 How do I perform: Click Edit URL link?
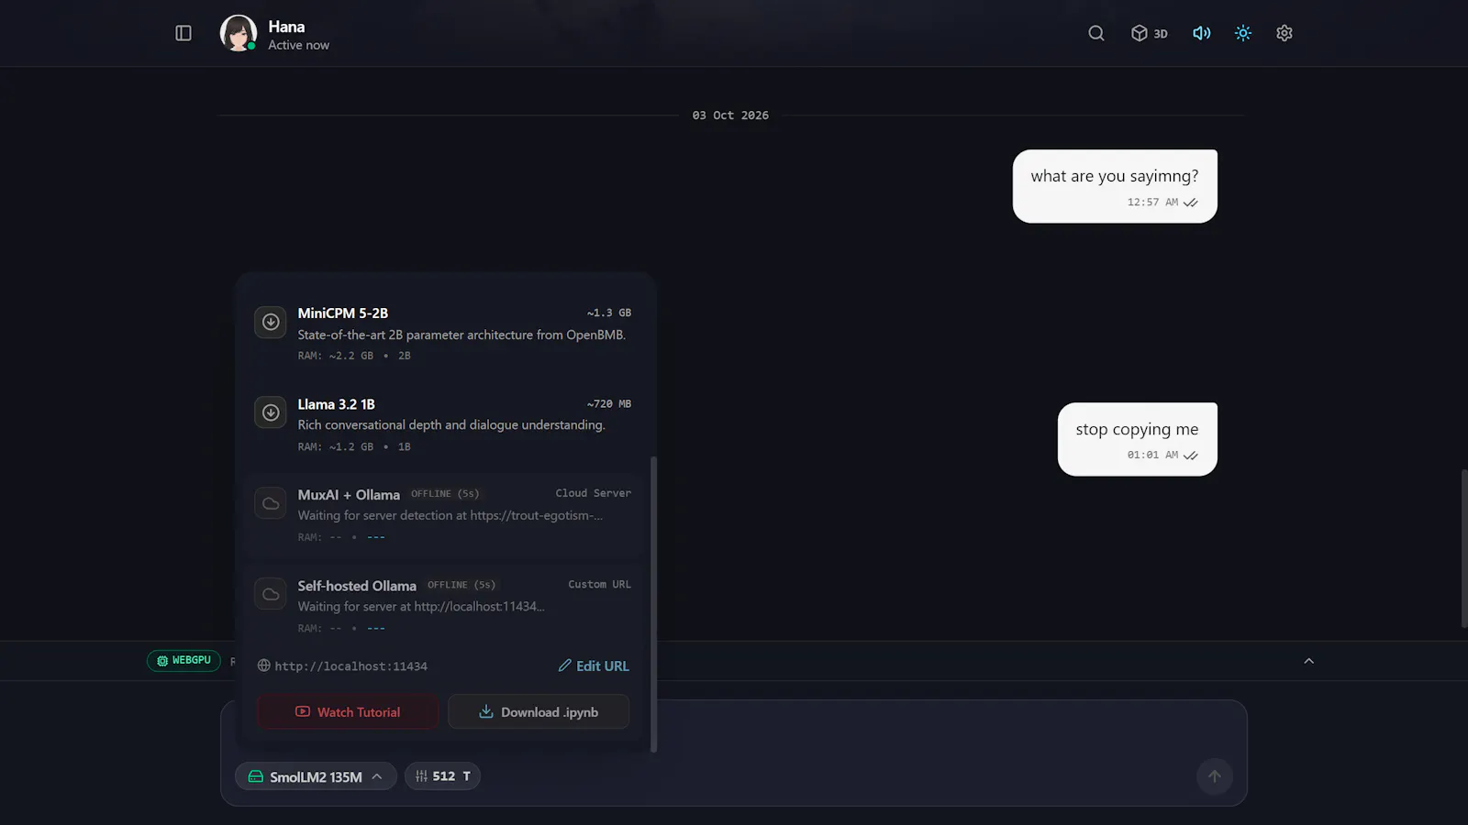(594, 665)
